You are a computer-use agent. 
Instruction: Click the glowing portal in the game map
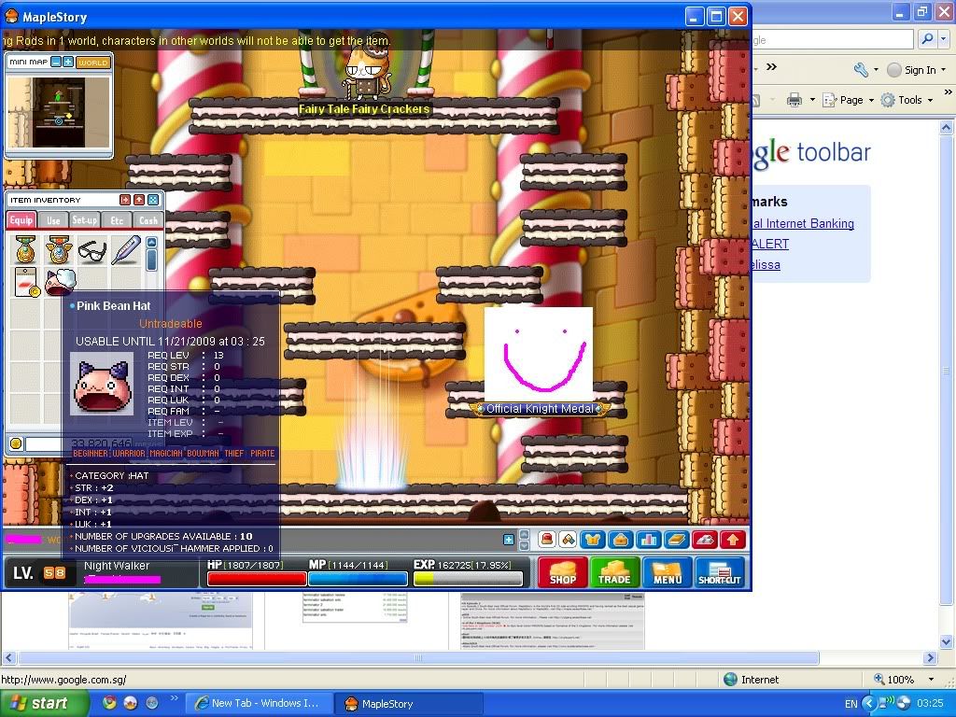click(373, 427)
